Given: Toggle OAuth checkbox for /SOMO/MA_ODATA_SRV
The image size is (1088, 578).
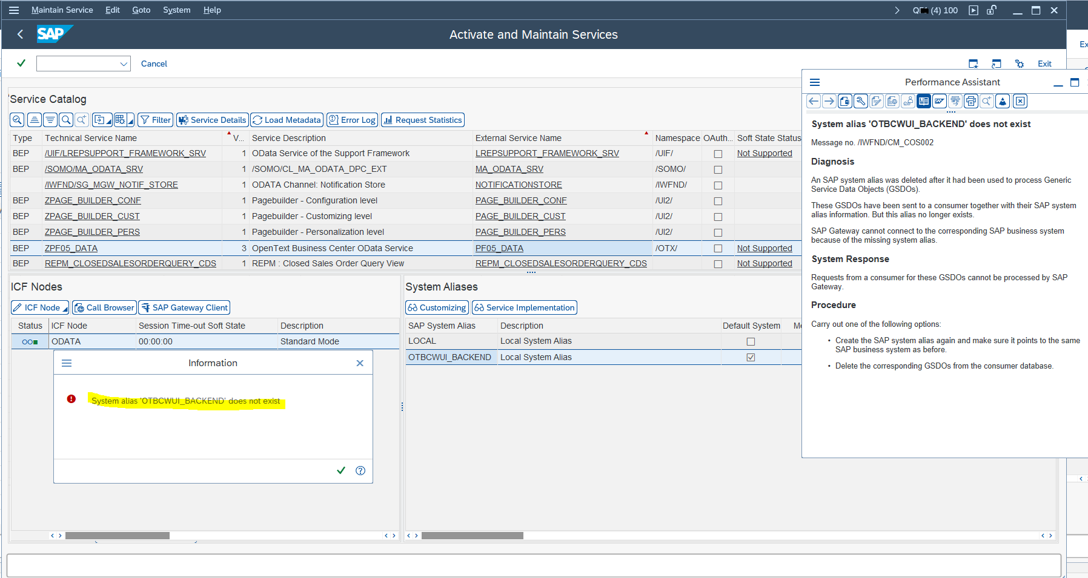Looking at the screenshot, I should [x=718, y=169].
